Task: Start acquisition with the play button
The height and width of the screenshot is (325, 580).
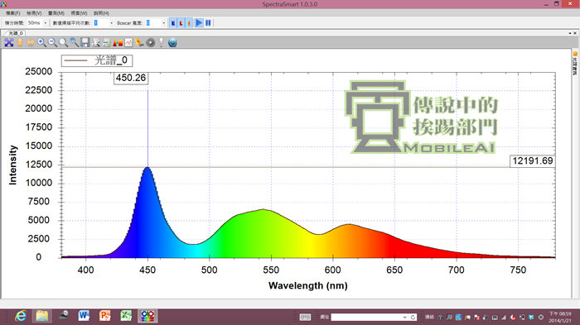Action: click(x=199, y=23)
